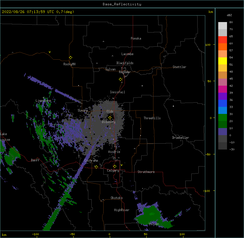Click the Cochrane label
This screenshot has width=244, height=238.
pyautogui.click(x=91, y=161)
